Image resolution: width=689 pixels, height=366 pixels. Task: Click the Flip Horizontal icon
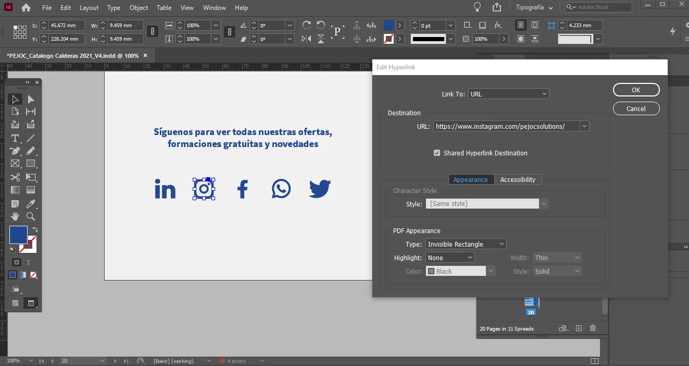click(306, 39)
